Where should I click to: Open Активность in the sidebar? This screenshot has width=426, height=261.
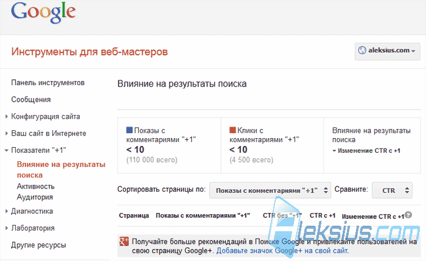tap(35, 186)
